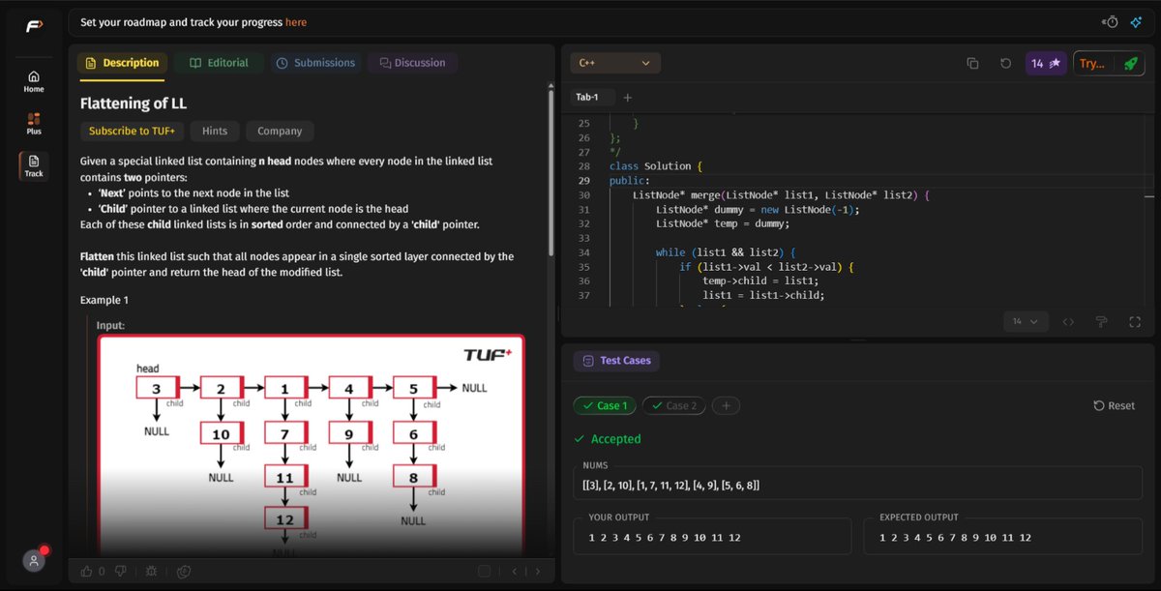Image resolution: width=1161 pixels, height=591 pixels.
Task: Click the EXPECTED OUTPUT result box
Action: pos(1003,537)
